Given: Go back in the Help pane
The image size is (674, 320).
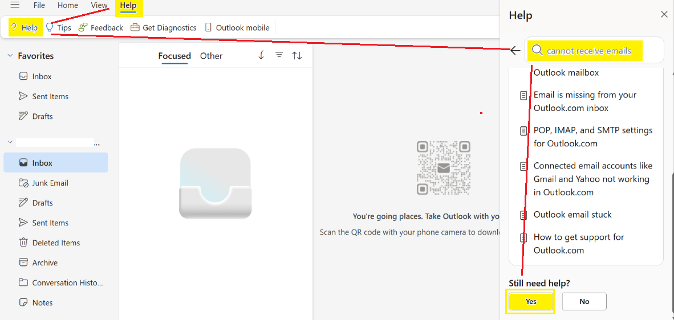Looking at the screenshot, I should coord(515,51).
